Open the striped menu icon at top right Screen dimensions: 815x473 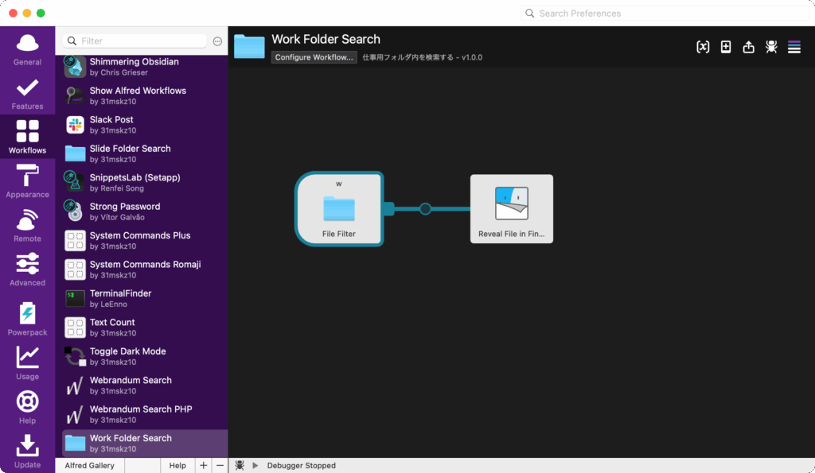click(x=794, y=47)
